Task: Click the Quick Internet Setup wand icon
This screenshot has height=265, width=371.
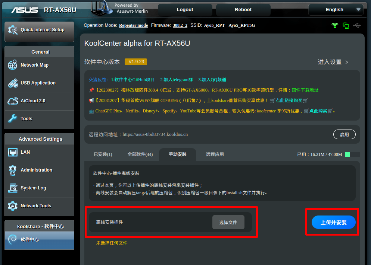Action: pos(13,30)
